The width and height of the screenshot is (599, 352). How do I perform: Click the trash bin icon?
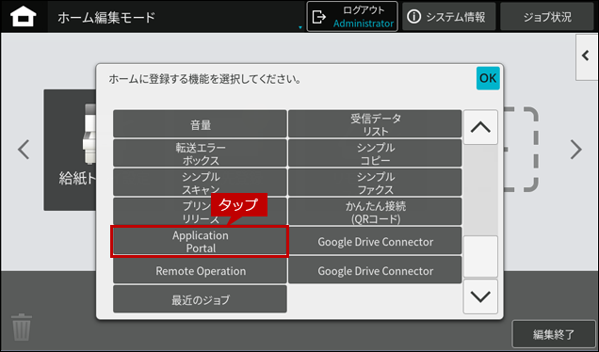pos(22,328)
